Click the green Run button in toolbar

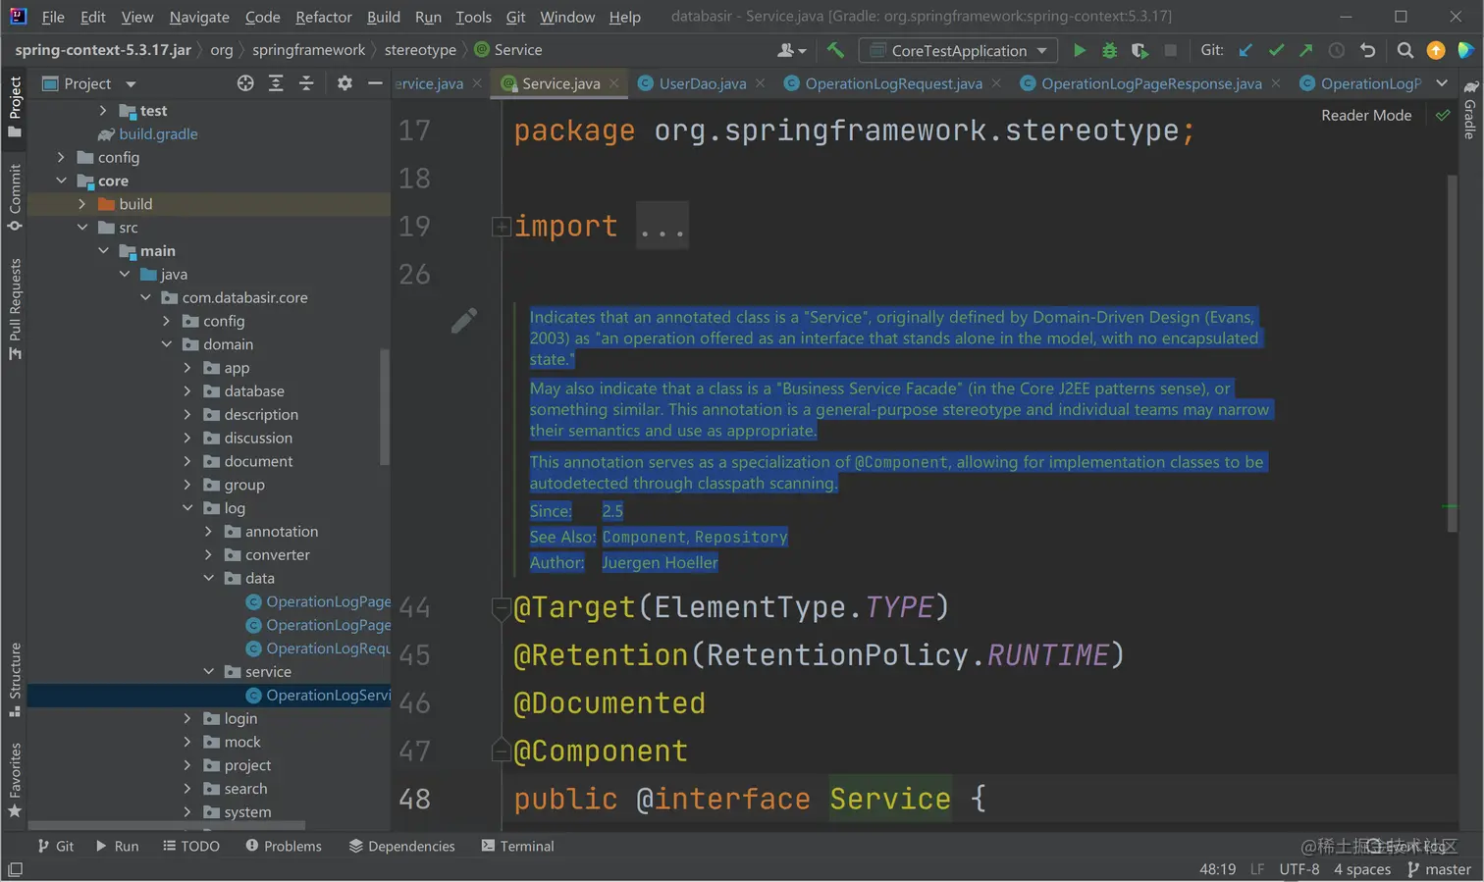pos(1079,50)
